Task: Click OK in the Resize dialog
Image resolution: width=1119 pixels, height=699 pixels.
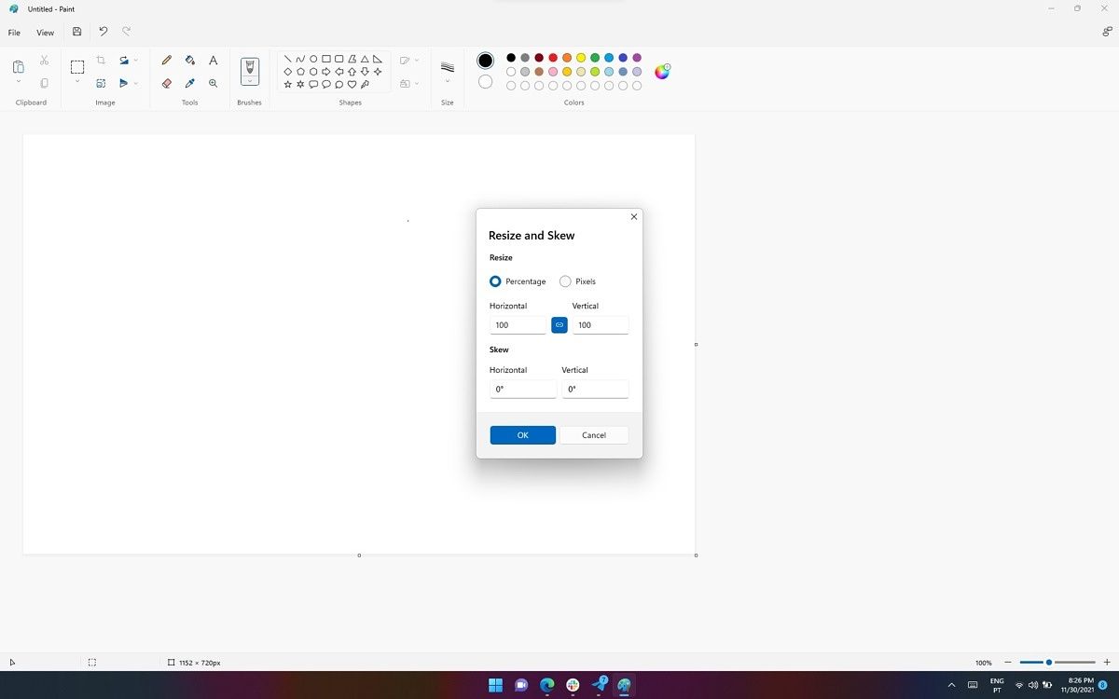Action: click(x=522, y=434)
